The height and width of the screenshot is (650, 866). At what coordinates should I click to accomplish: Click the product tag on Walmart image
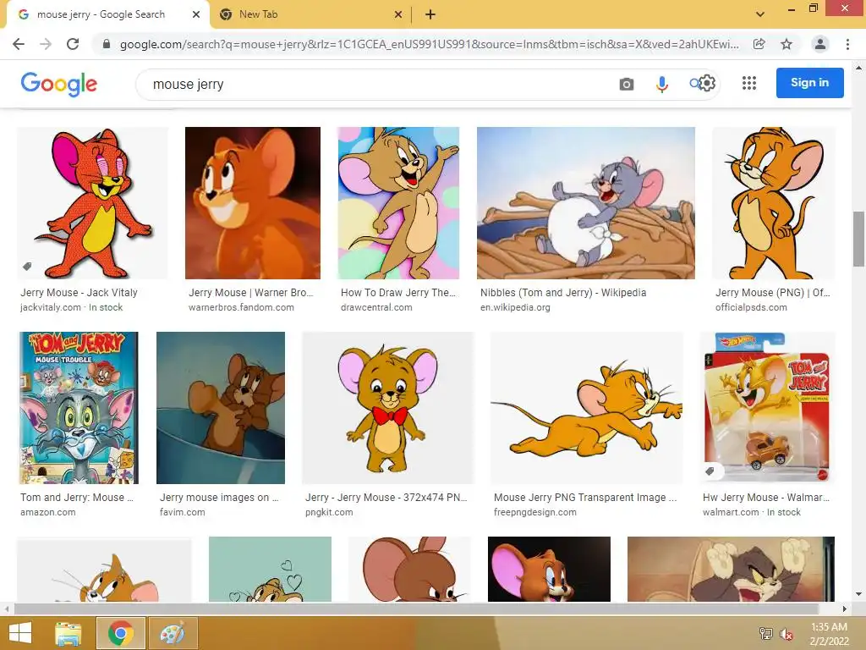(710, 471)
